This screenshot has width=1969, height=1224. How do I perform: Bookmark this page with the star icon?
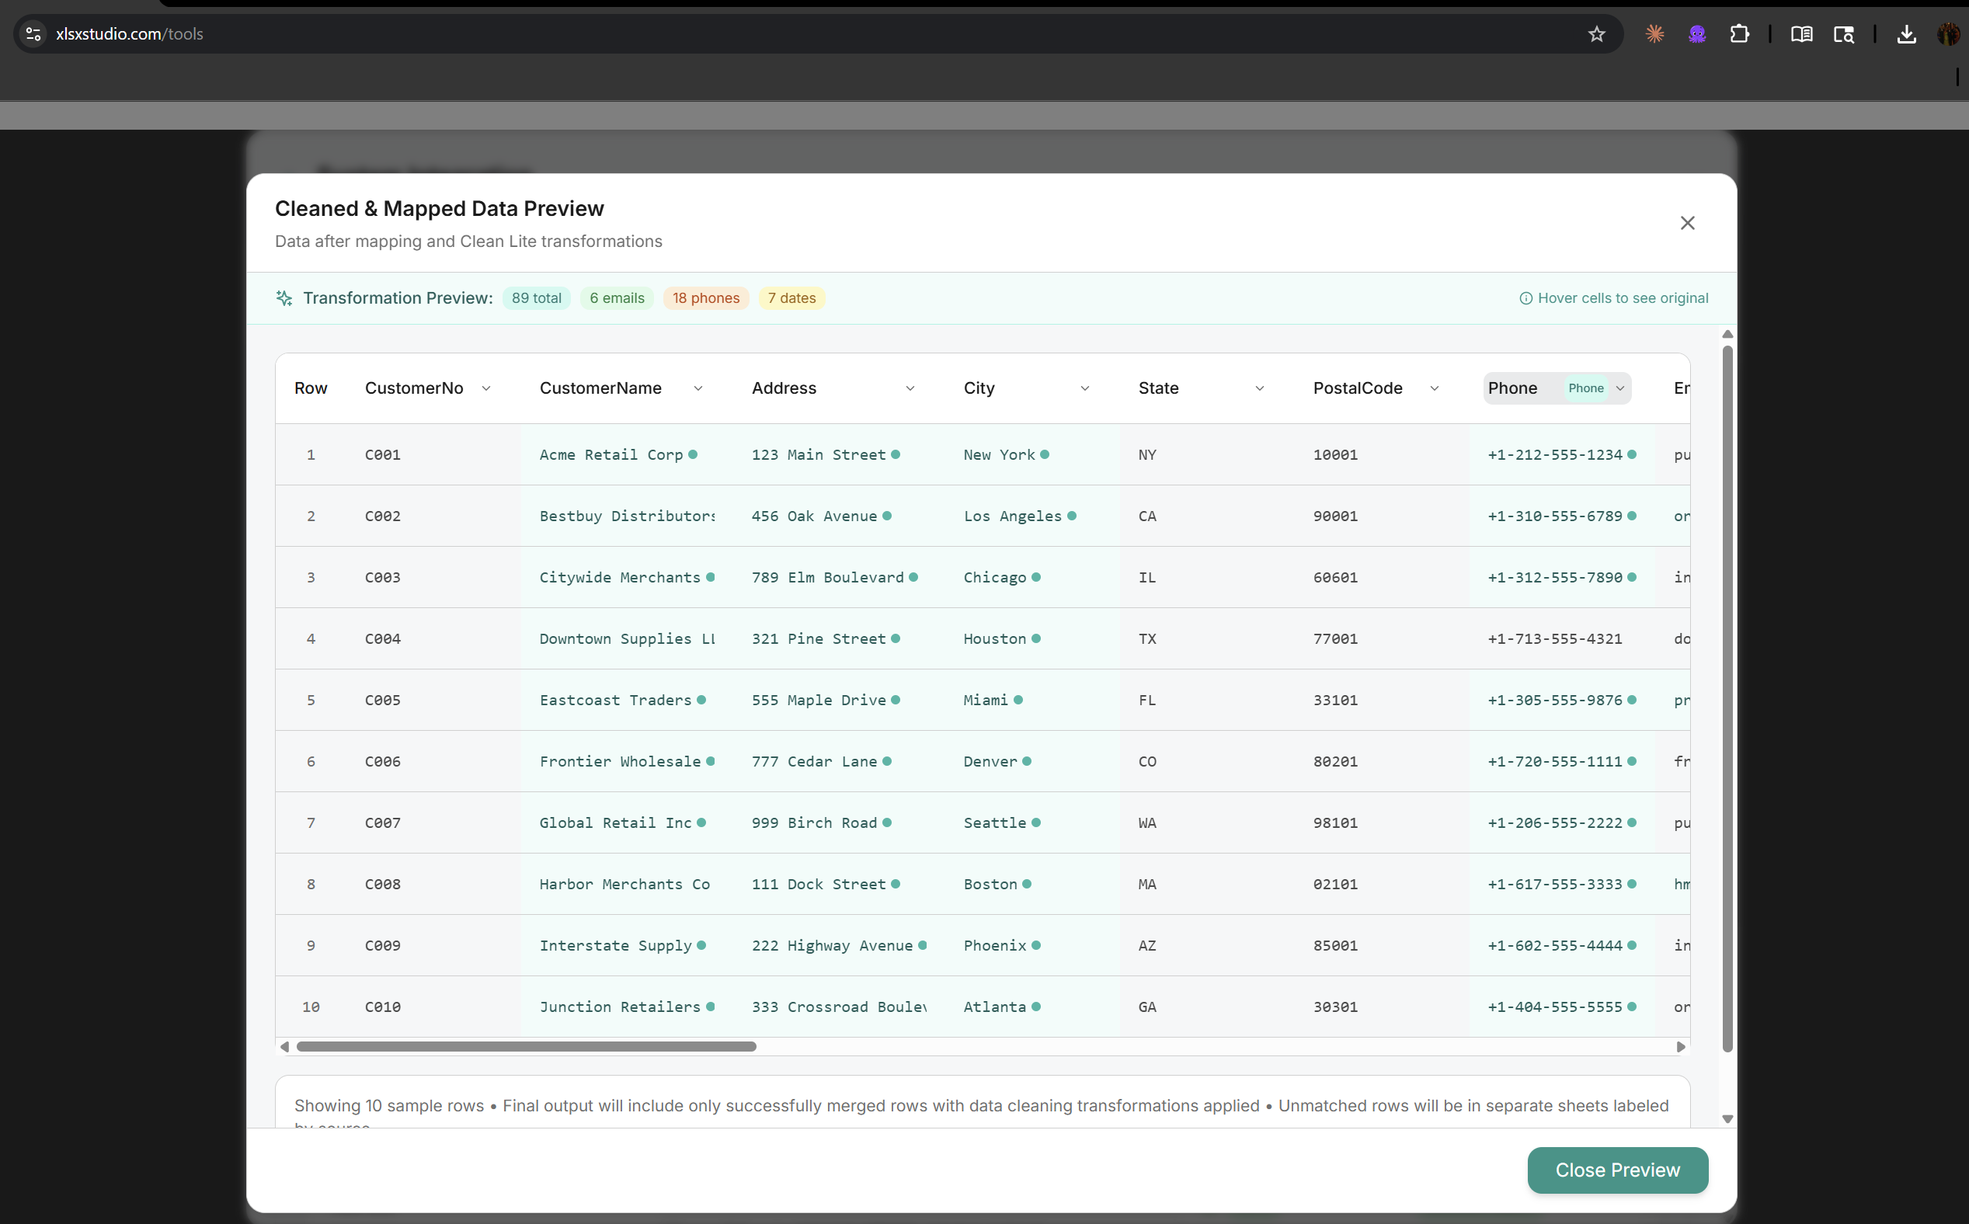[1595, 34]
